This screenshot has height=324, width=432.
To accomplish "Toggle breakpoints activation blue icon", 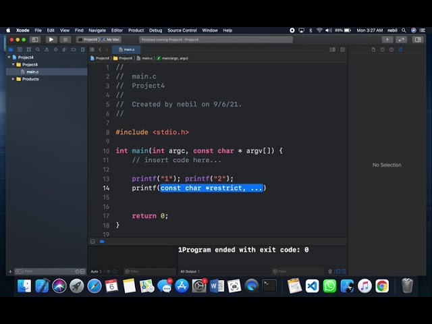I will (102, 242).
